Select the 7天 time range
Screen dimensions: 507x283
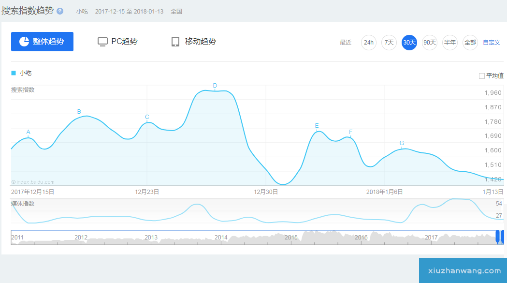point(389,43)
